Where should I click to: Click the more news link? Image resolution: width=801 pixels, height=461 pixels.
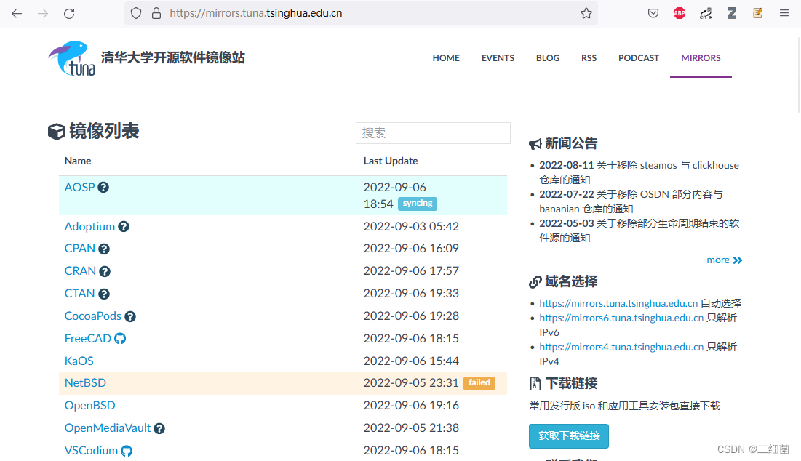(x=724, y=260)
